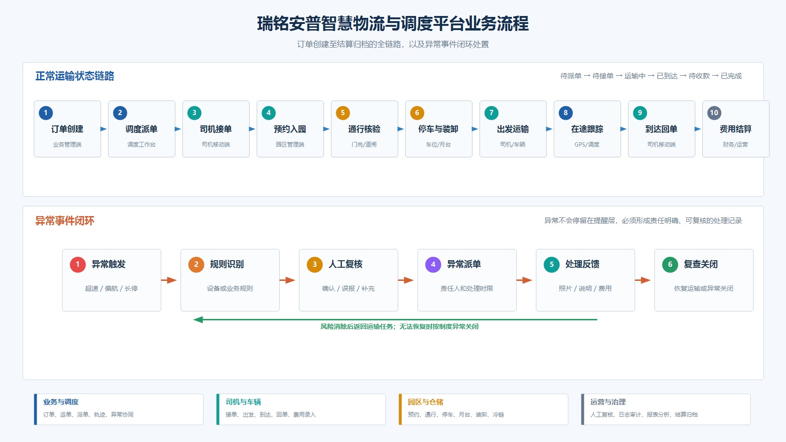Click the number 5 badge on 通行核验
This screenshot has height=442, width=786.
coord(343,113)
